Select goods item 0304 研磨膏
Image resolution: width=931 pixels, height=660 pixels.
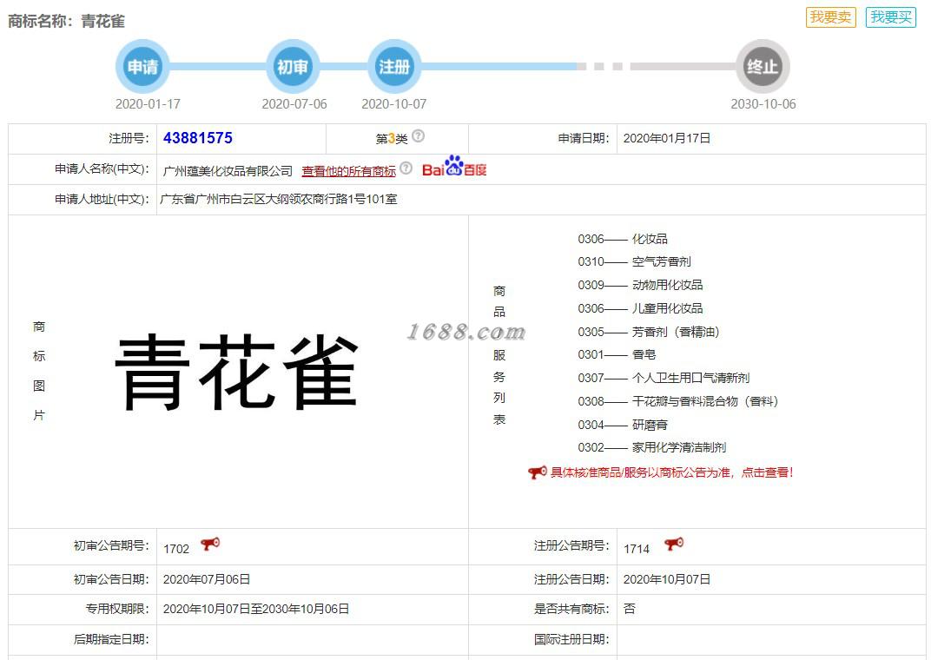click(623, 425)
